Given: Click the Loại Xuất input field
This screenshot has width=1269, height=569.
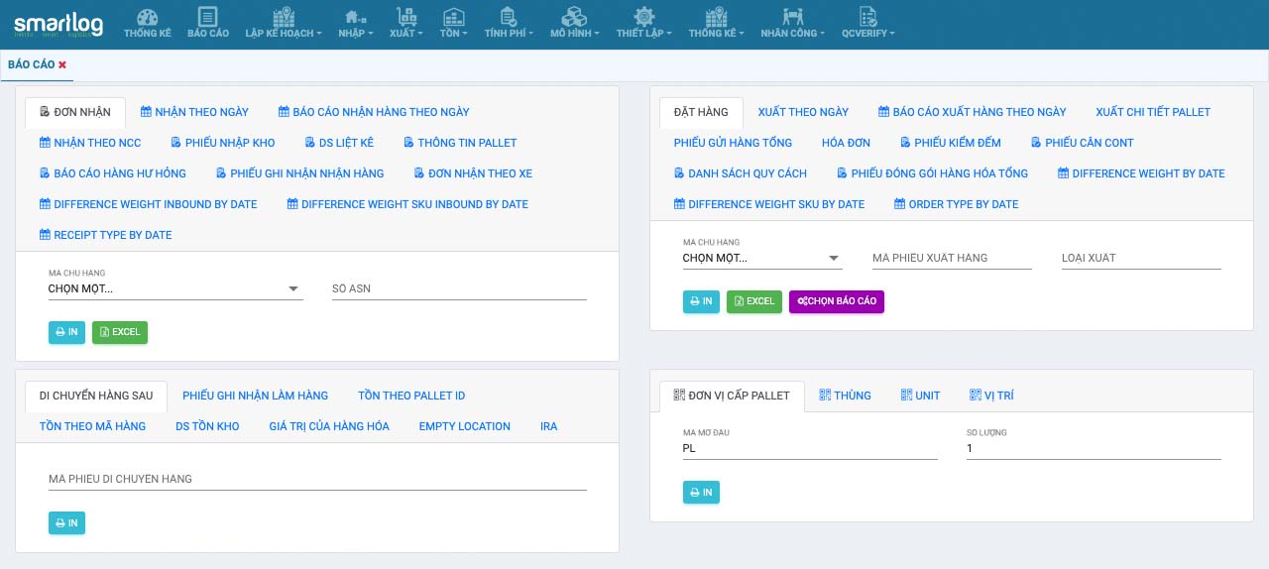Looking at the screenshot, I should [x=1141, y=258].
